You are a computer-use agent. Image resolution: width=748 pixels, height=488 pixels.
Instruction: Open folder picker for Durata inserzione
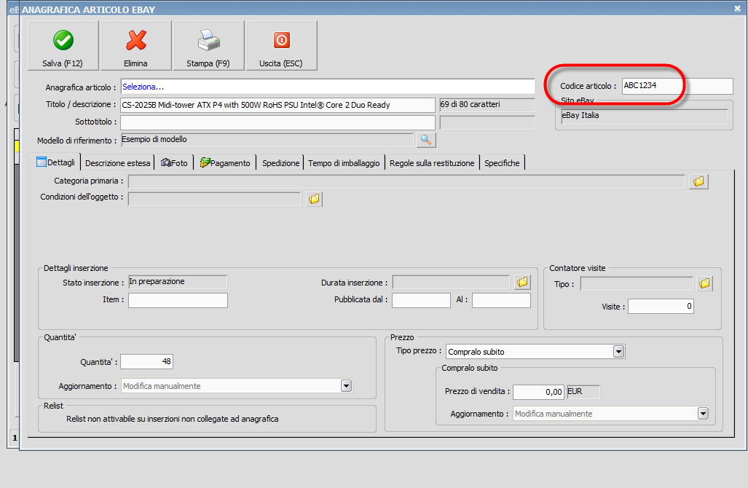(x=522, y=283)
